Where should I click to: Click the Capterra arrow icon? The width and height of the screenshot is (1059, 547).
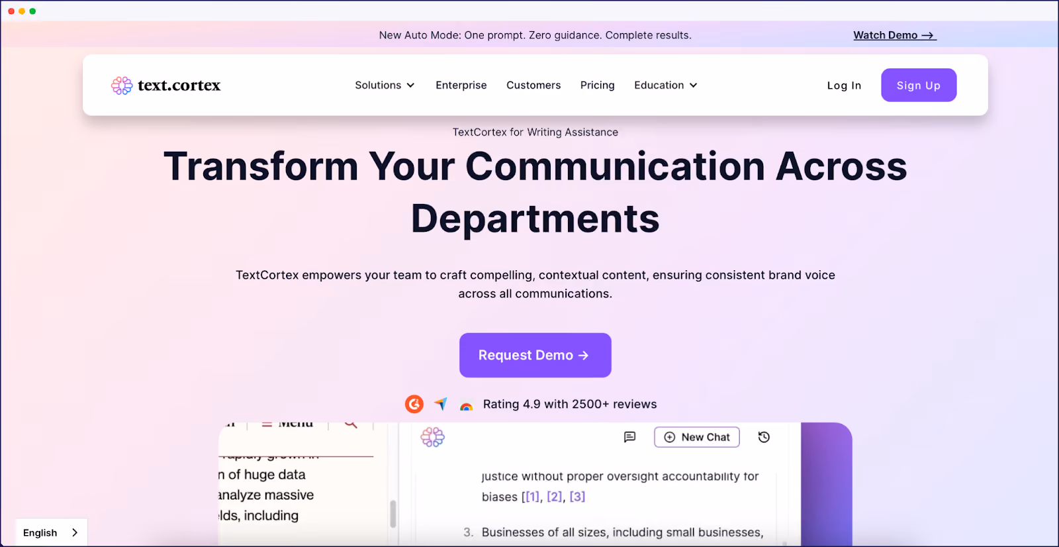pos(441,404)
